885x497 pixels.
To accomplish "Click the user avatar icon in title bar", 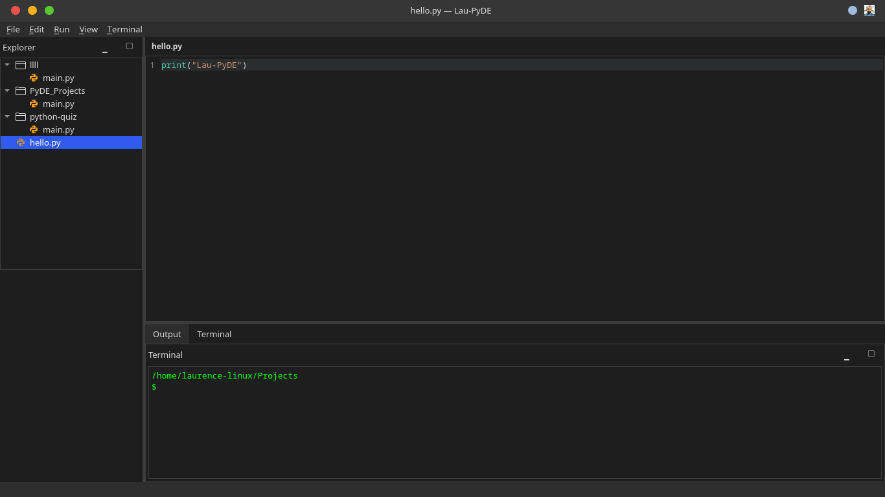I will tap(869, 10).
